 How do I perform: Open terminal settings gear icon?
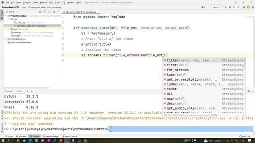[249, 91]
